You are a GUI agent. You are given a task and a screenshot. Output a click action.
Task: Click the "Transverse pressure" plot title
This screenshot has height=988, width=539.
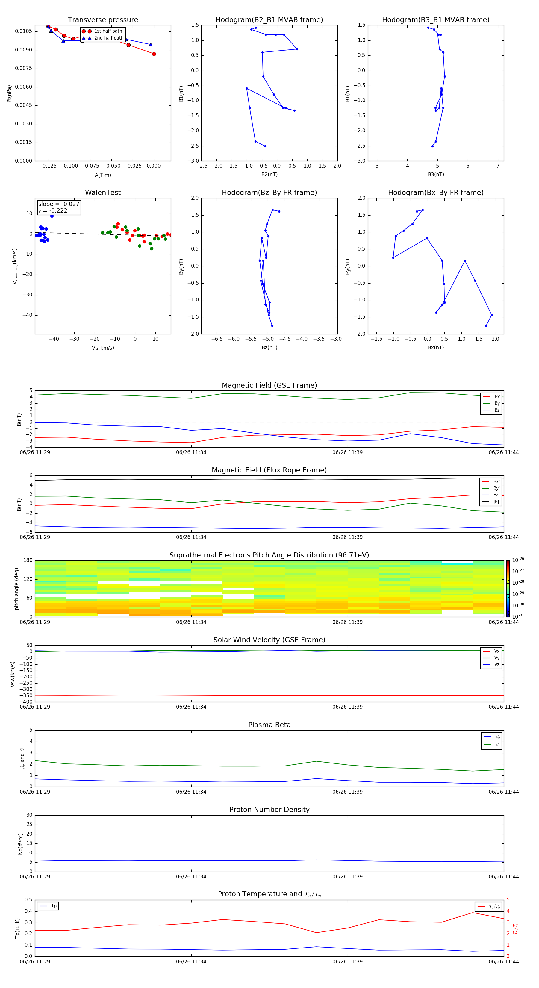tap(103, 20)
